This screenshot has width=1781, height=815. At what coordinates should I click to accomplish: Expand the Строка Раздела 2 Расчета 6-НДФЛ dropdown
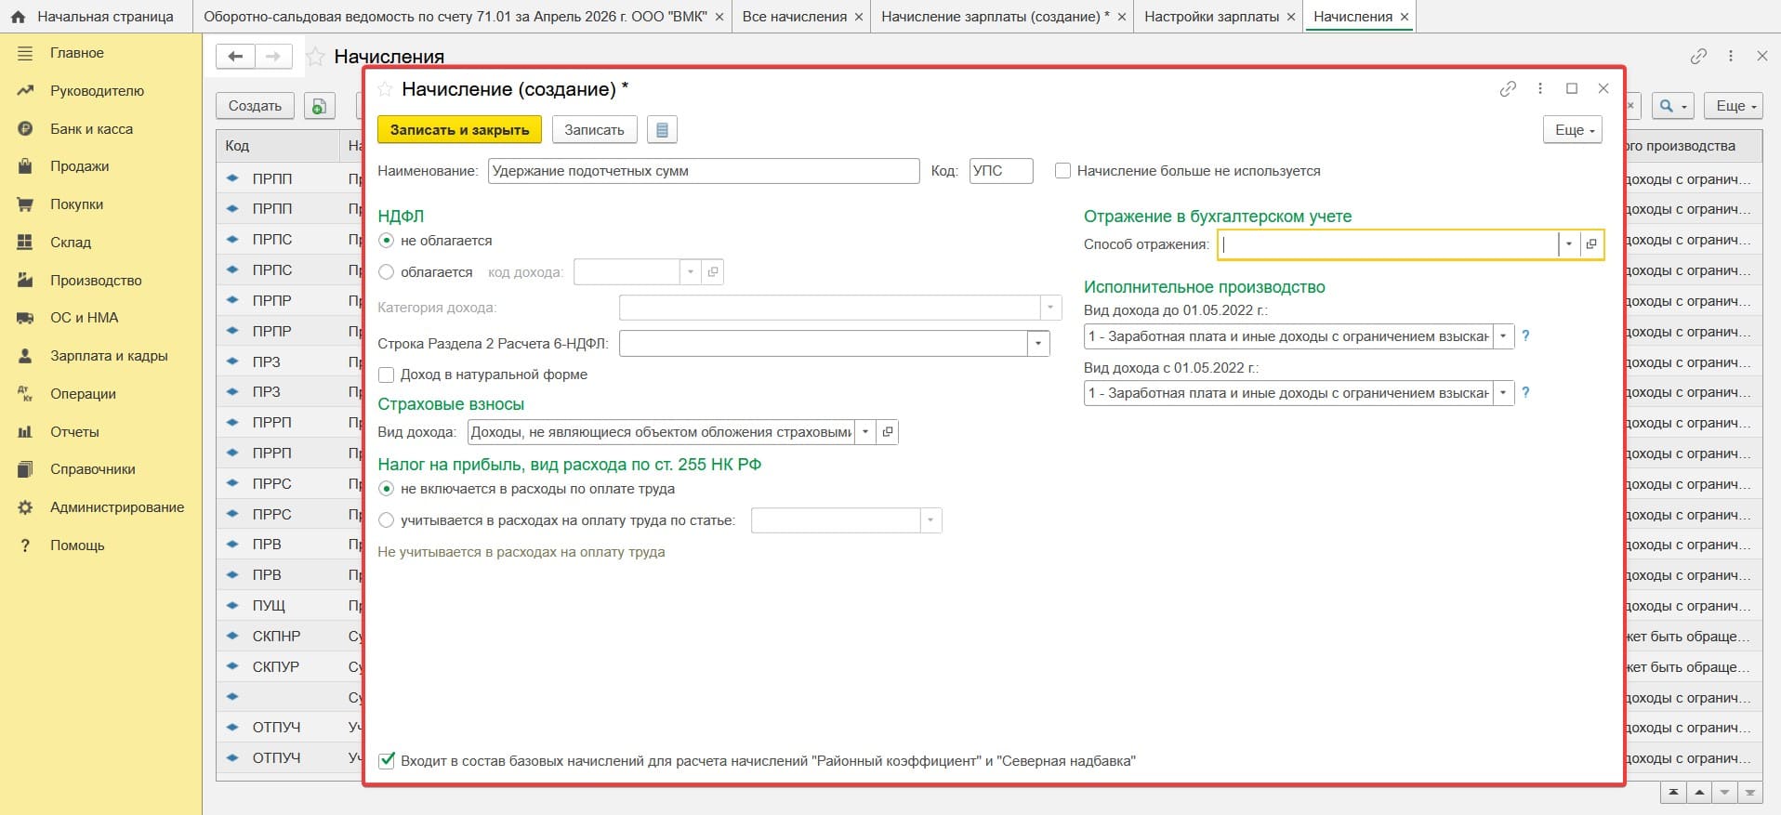coord(1038,344)
